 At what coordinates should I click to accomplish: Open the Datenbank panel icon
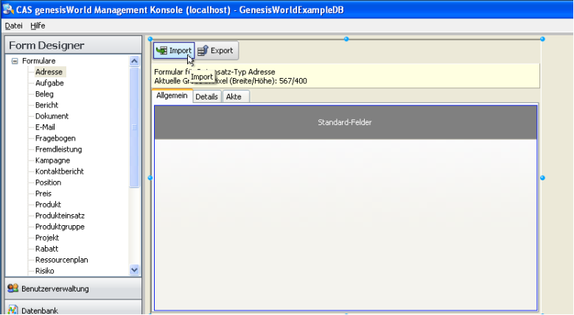tap(13, 310)
